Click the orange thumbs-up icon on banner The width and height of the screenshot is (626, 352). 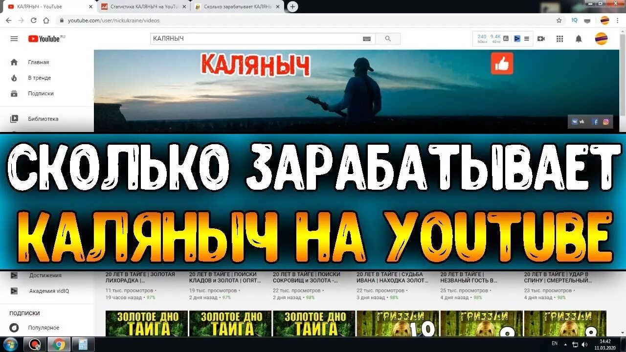pyautogui.click(x=502, y=64)
